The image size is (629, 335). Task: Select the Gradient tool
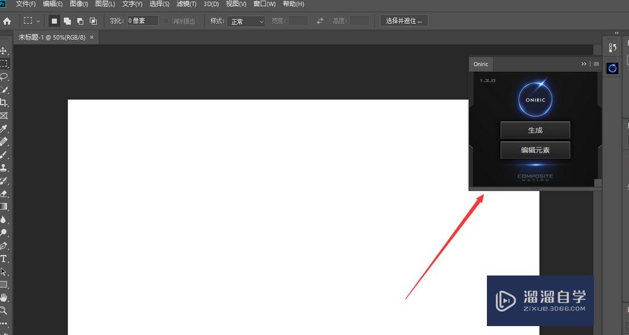click(4, 206)
